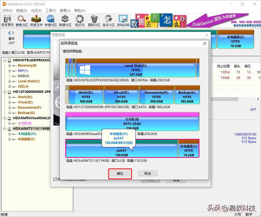This screenshot has width=261, height=217.
Task: Launch the System Migration (系统迁移) tool
Action: 123,21
